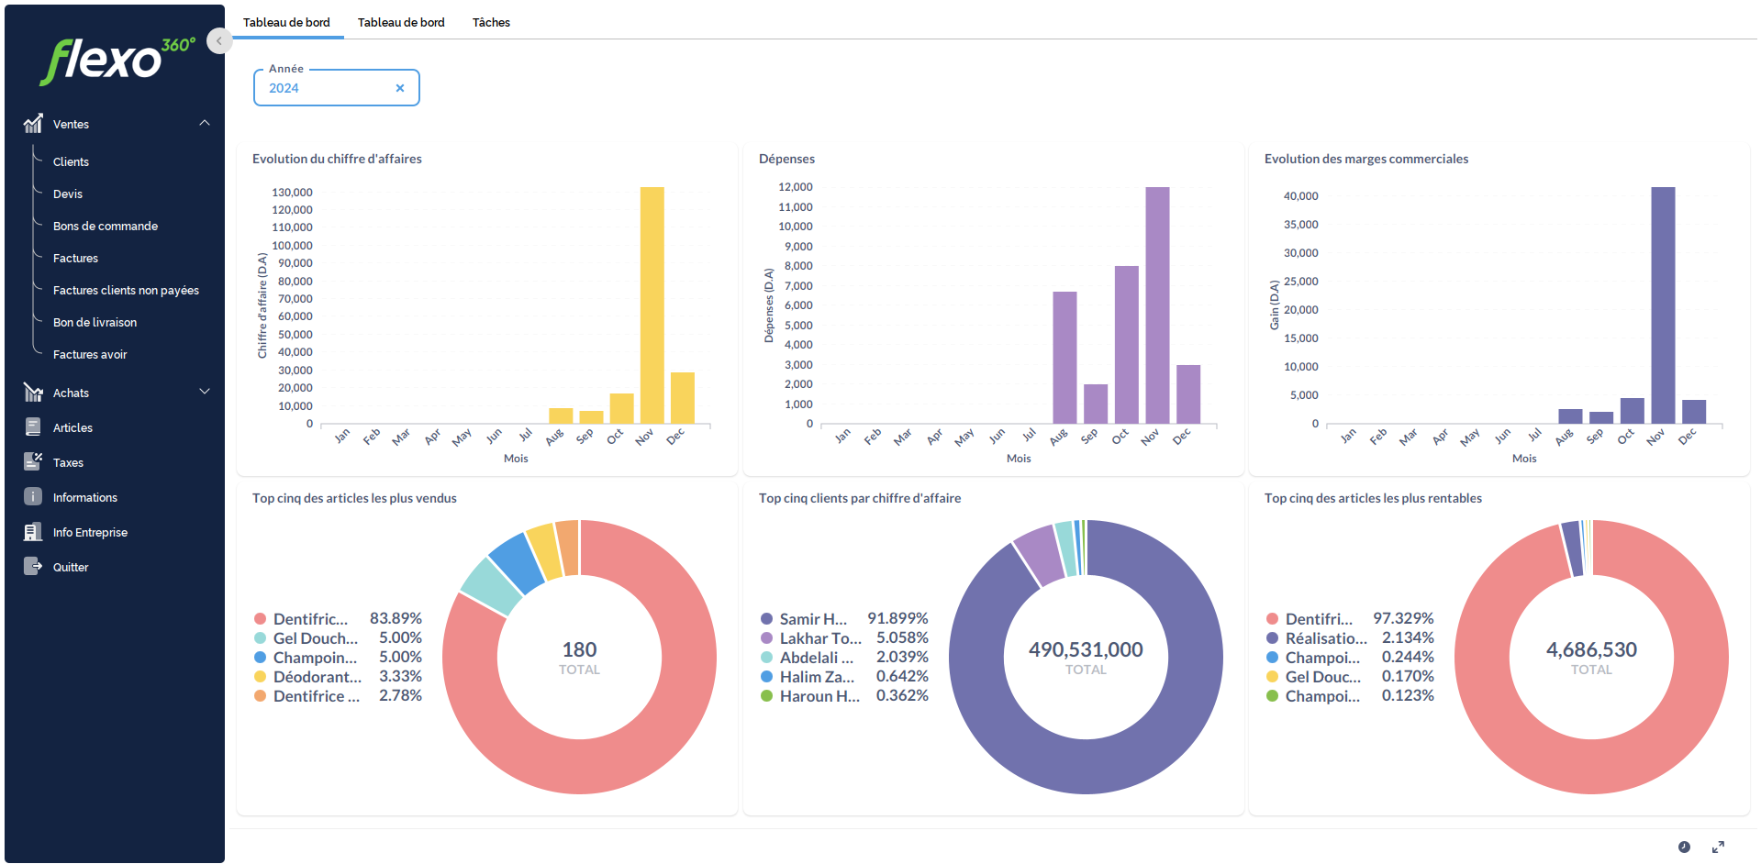Click the dark circular icon at bottom right
Viewport: 1761px width, 864px height.
1684,847
